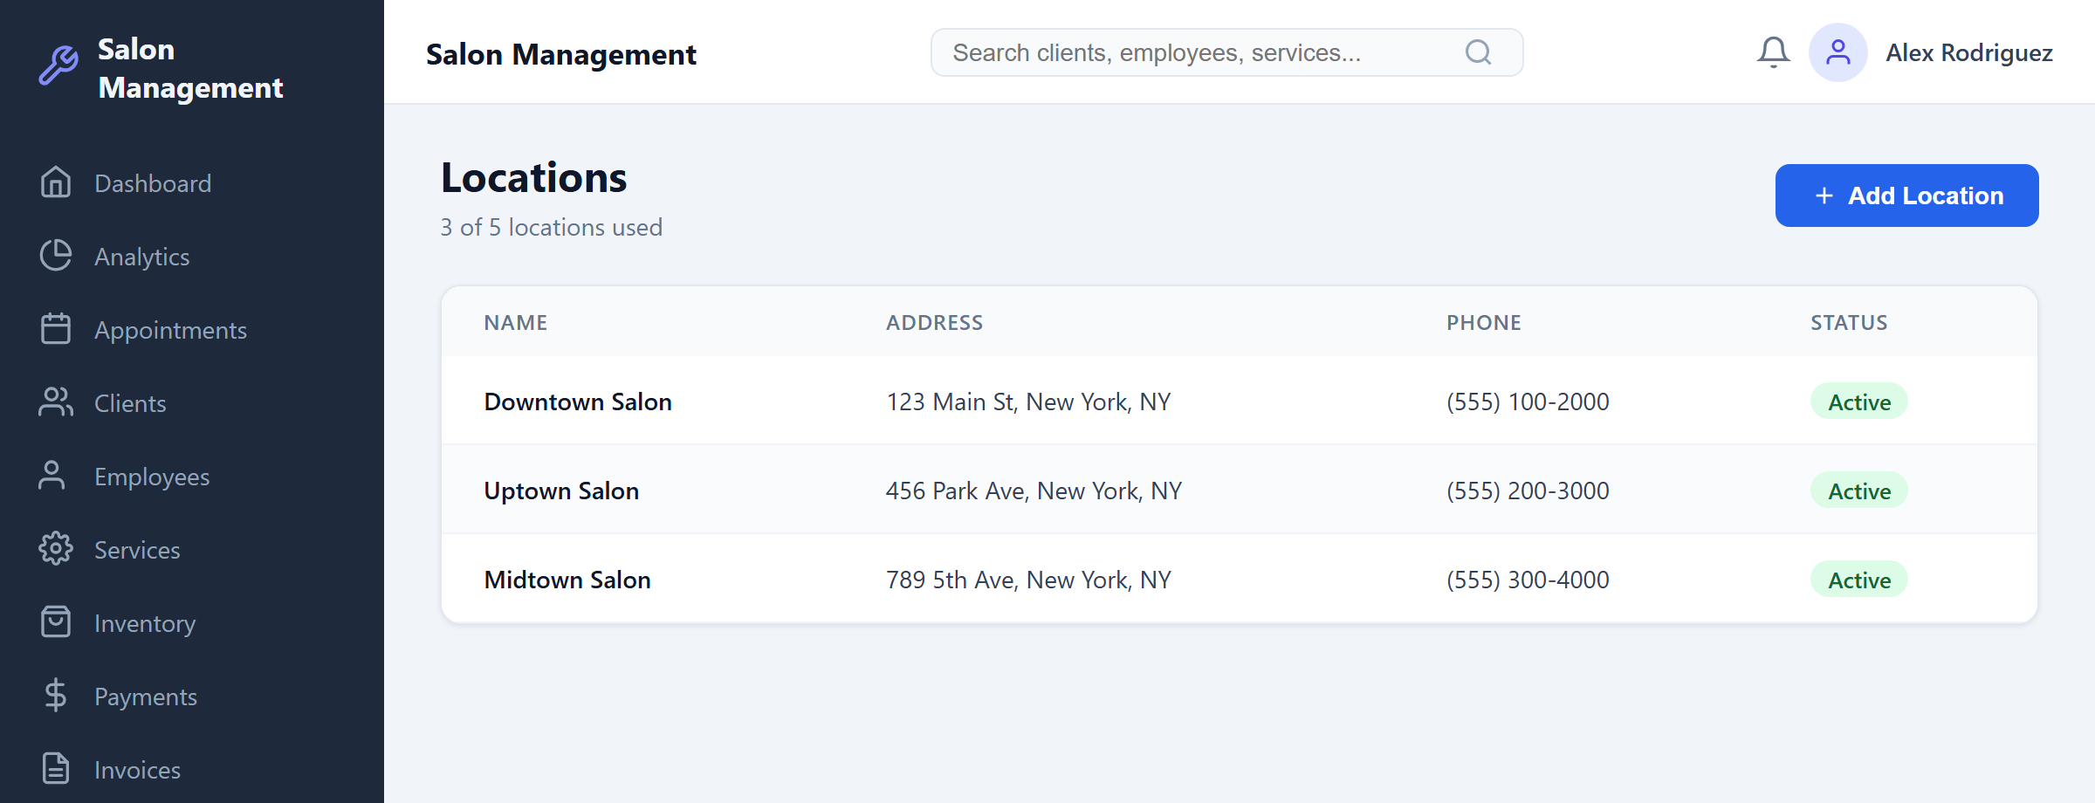The image size is (2095, 803).
Task: Open Payments via the dollar icon
Action: click(x=56, y=696)
